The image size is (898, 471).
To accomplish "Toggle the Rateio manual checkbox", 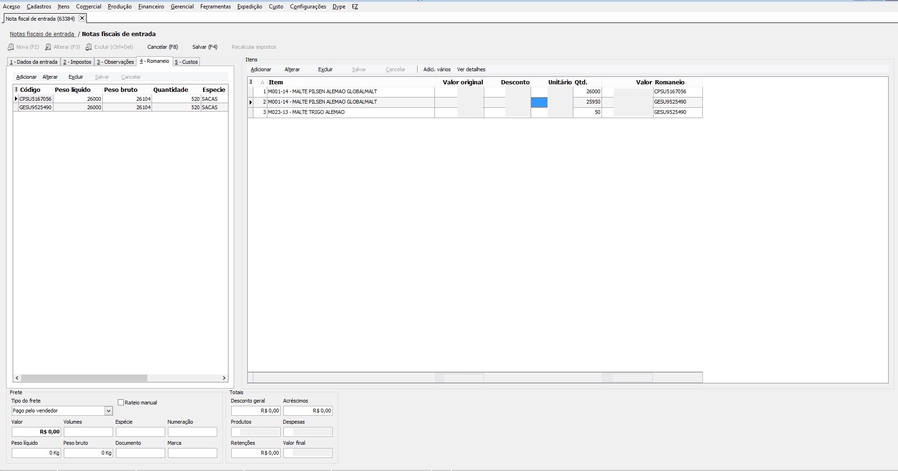I will coord(121,403).
